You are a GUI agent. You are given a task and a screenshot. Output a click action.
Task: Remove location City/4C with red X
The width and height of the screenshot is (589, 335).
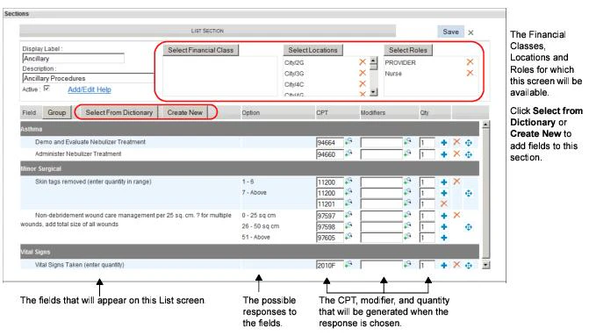[363, 83]
